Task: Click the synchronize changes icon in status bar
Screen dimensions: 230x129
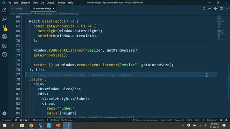Action: tap(16, 120)
